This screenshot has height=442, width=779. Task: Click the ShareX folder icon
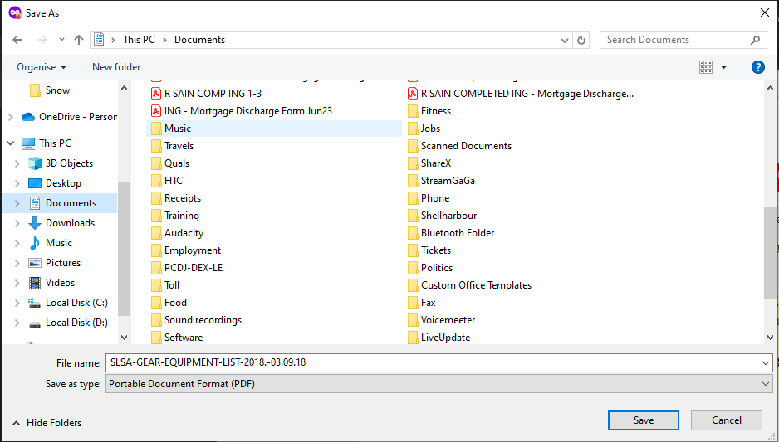413,163
